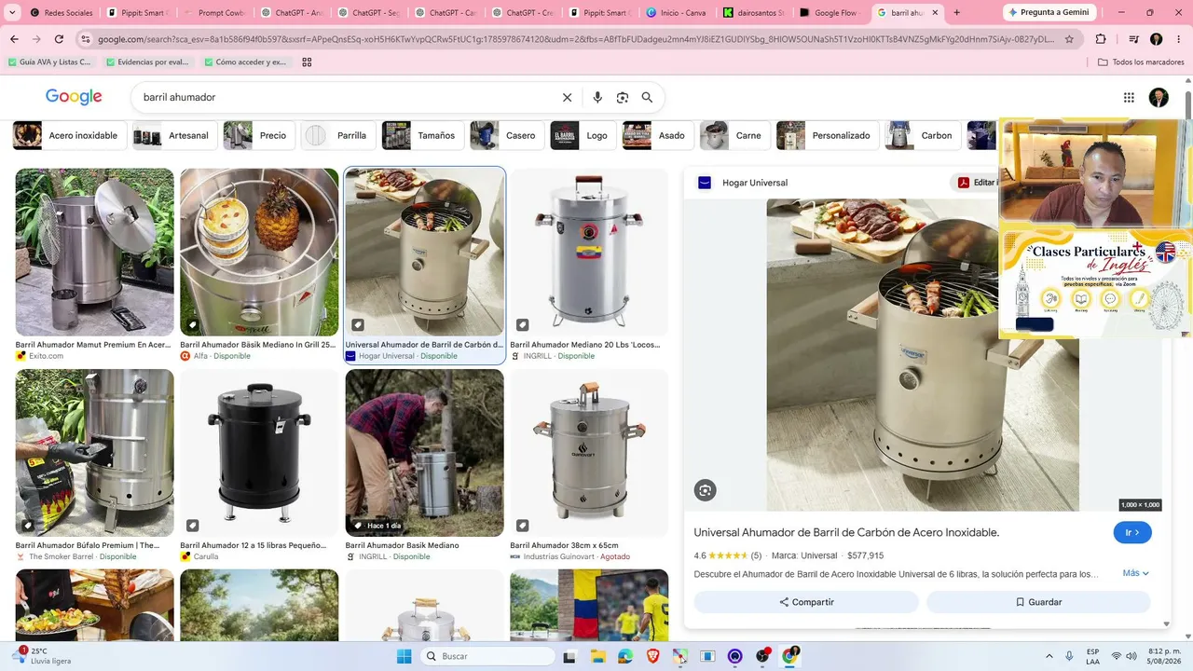1193x671 pixels.
Task: Go to Google home via the logo
Action: tap(74, 97)
